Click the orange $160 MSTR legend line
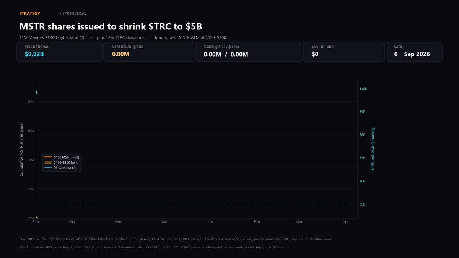Image resolution: width=459 pixels, height=258 pixels. coord(48,157)
